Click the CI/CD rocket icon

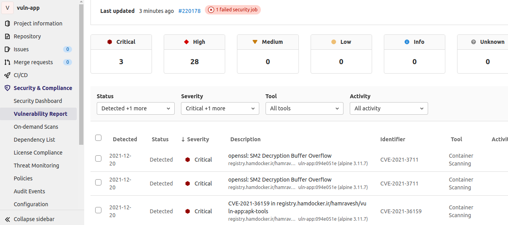[7, 75]
